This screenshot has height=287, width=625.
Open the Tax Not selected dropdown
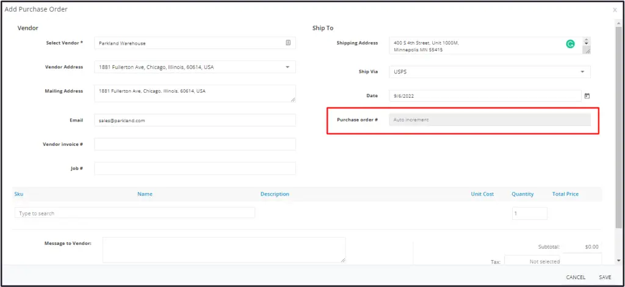click(x=532, y=261)
